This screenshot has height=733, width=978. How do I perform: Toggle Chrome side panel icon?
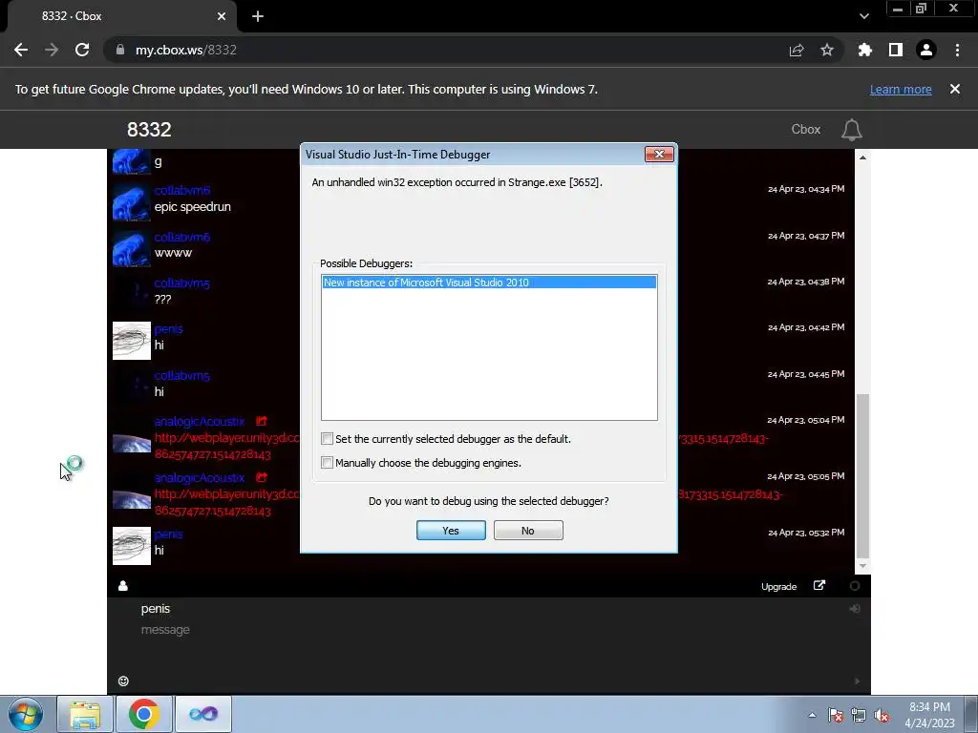click(x=896, y=50)
